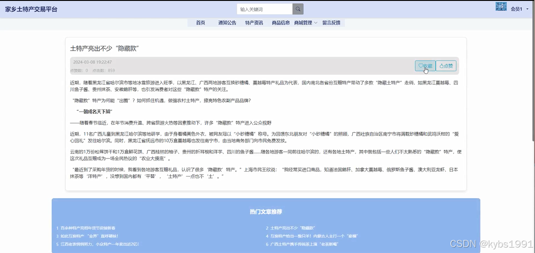Image resolution: width=535 pixels, height=253 pixels.
Task: Click the member avatar image
Action: point(501,6)
